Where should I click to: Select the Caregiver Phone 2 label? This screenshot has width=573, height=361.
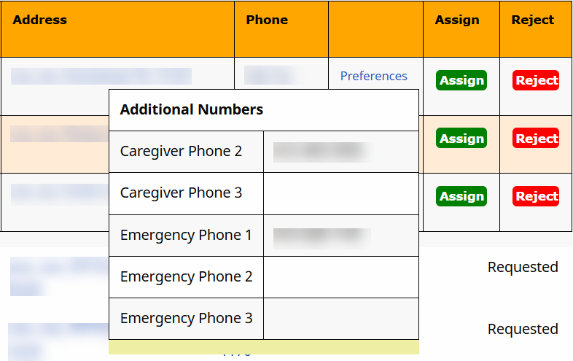point(181,152)
